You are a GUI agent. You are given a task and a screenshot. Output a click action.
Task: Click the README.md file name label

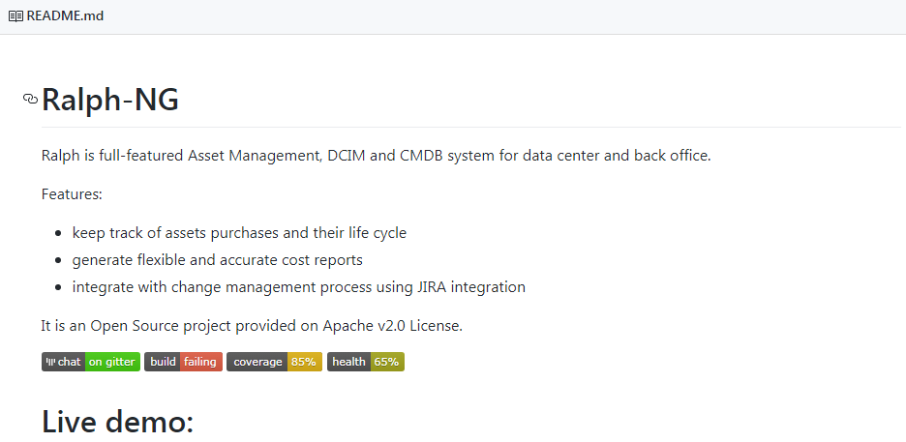pyautogui.click(x=65, y=16)
